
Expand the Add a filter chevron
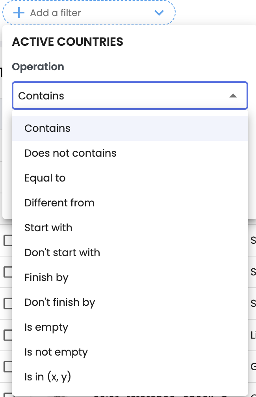pos(159,13)
